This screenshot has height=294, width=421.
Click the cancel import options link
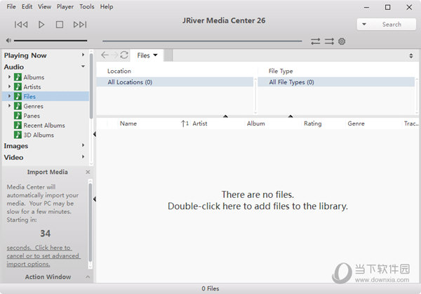[x=43, y=256]
